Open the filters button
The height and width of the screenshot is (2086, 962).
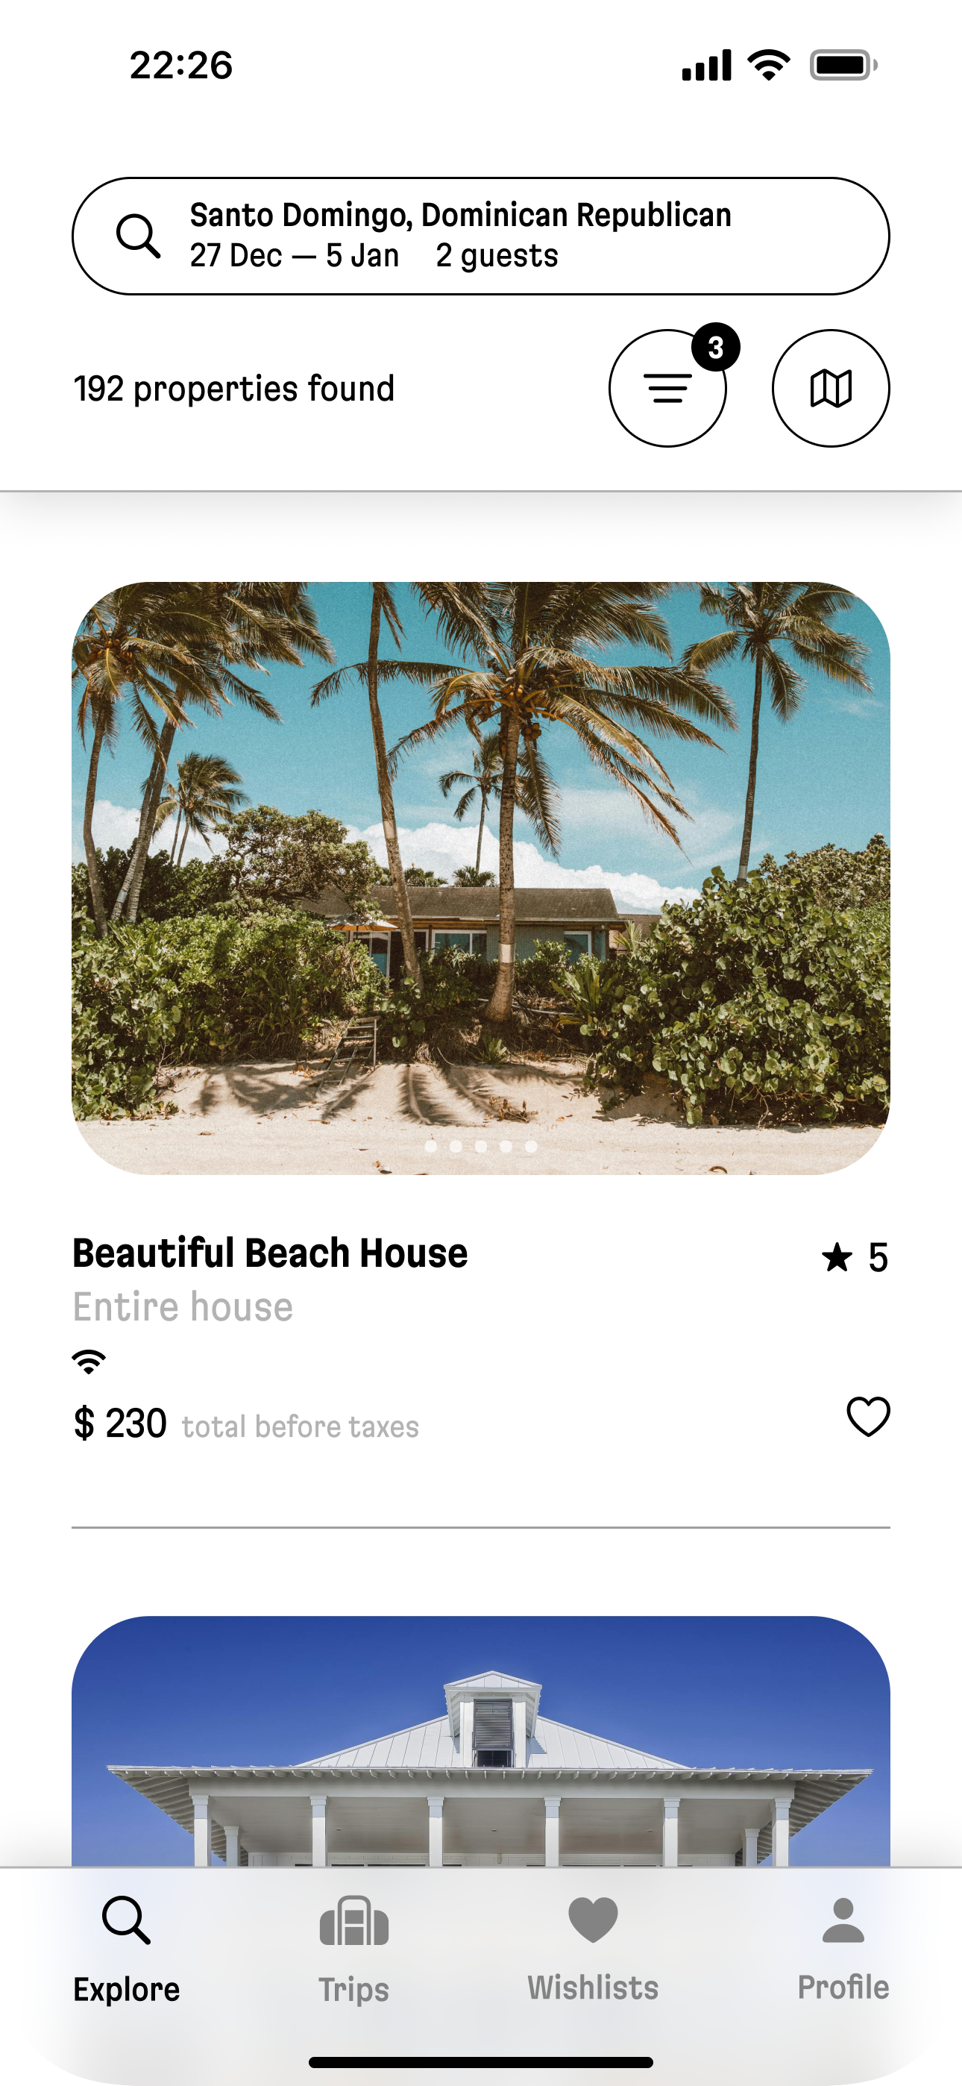point(667,389)
